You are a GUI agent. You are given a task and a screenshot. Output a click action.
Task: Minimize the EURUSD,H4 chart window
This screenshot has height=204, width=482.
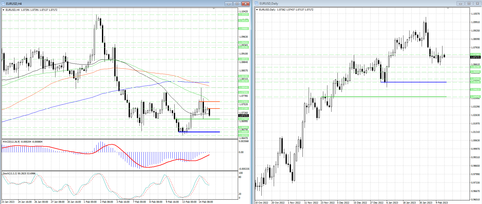point(229,4)
